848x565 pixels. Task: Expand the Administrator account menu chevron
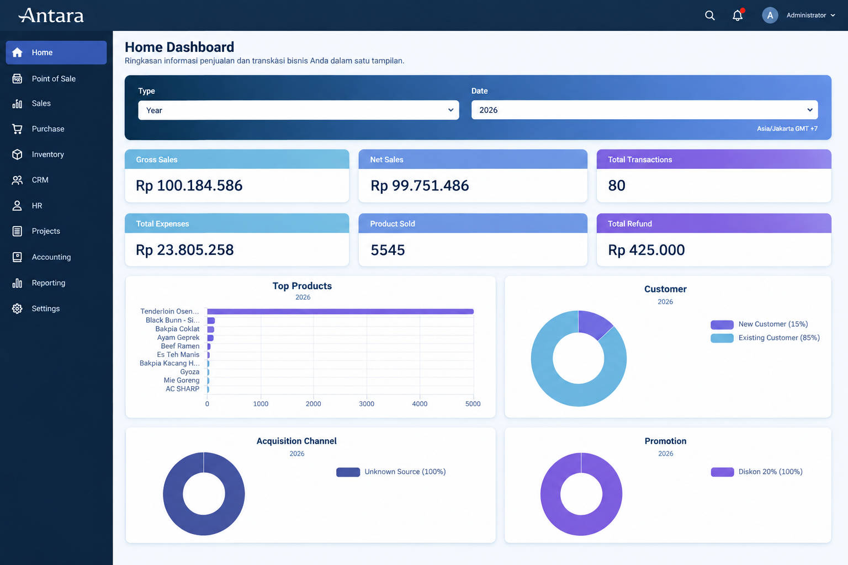[833, 15]
